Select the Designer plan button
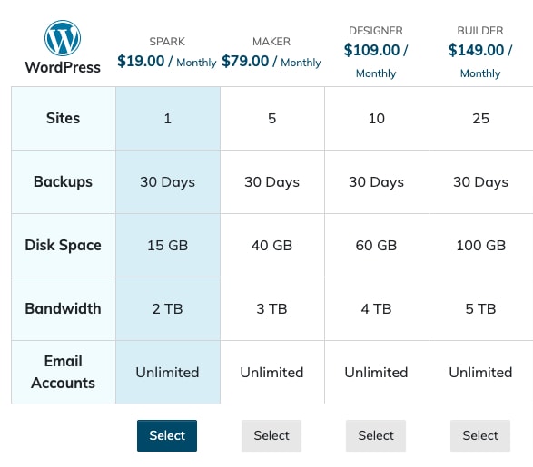The width and height of the screenshot is (533, 467). (376, 435)
